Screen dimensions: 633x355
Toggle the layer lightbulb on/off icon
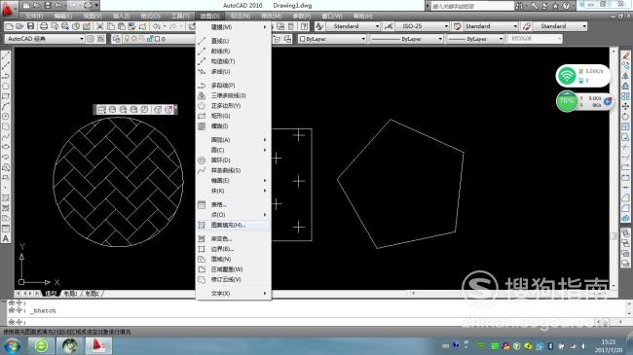tap(127, 39)
